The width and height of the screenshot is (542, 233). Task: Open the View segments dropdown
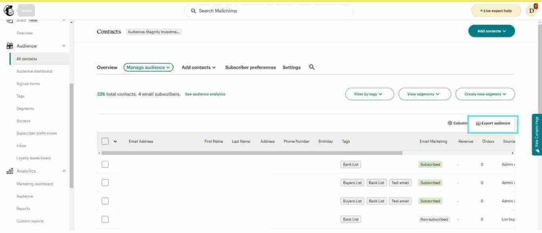click(x=425, y=94)
